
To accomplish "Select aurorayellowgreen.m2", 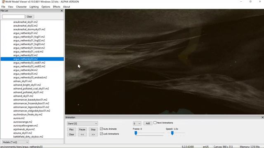I will tap(26, 125).
